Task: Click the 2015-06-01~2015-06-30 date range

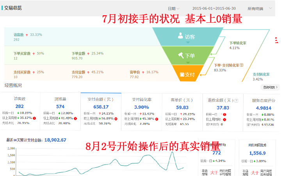Action: tap(214, 8)
